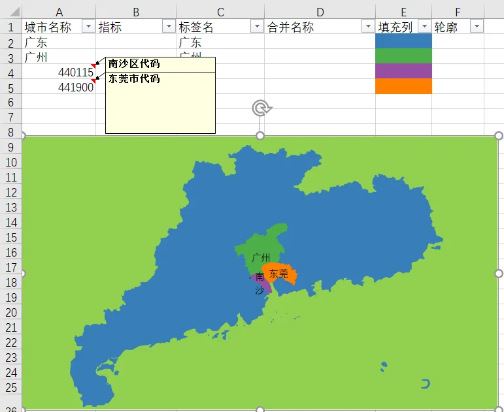
Task: Open the 填充列 filter dropdown
Action: [x=424, y=26]
